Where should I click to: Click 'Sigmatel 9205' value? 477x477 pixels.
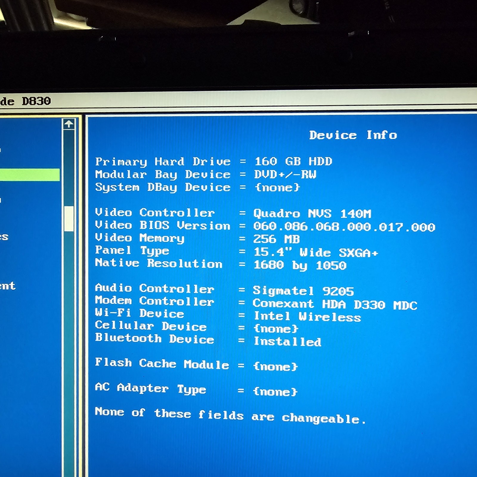coord(303,291)
